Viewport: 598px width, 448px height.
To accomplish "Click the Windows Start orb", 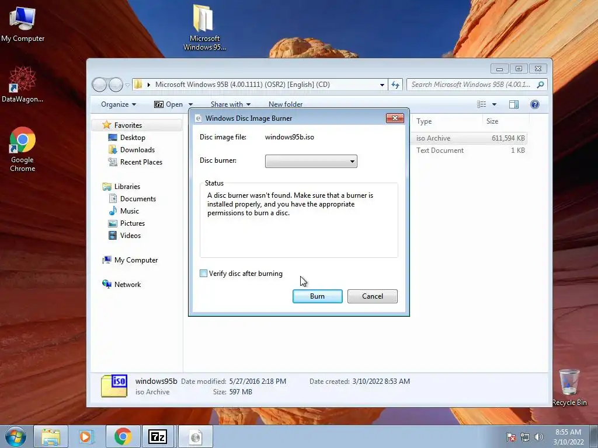I will tap(16, 436).
